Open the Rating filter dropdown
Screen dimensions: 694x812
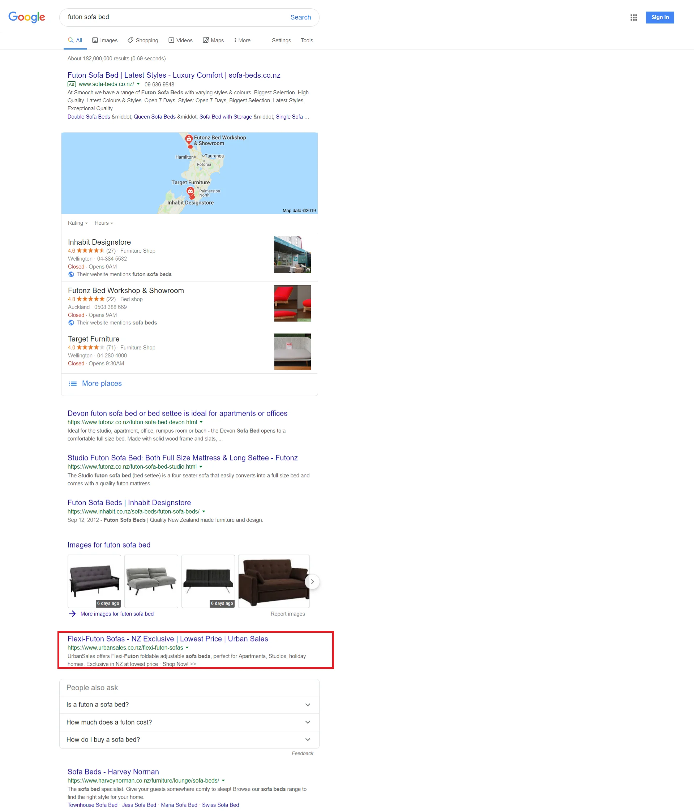[78, 223]
